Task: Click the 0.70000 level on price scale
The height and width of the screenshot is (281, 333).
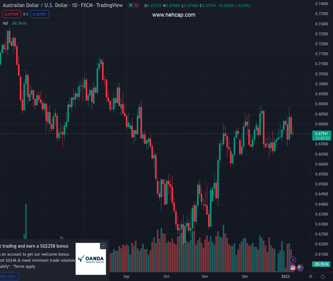Action: (x=321, y=84)
